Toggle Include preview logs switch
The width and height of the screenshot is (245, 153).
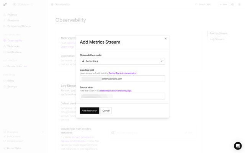114,133
